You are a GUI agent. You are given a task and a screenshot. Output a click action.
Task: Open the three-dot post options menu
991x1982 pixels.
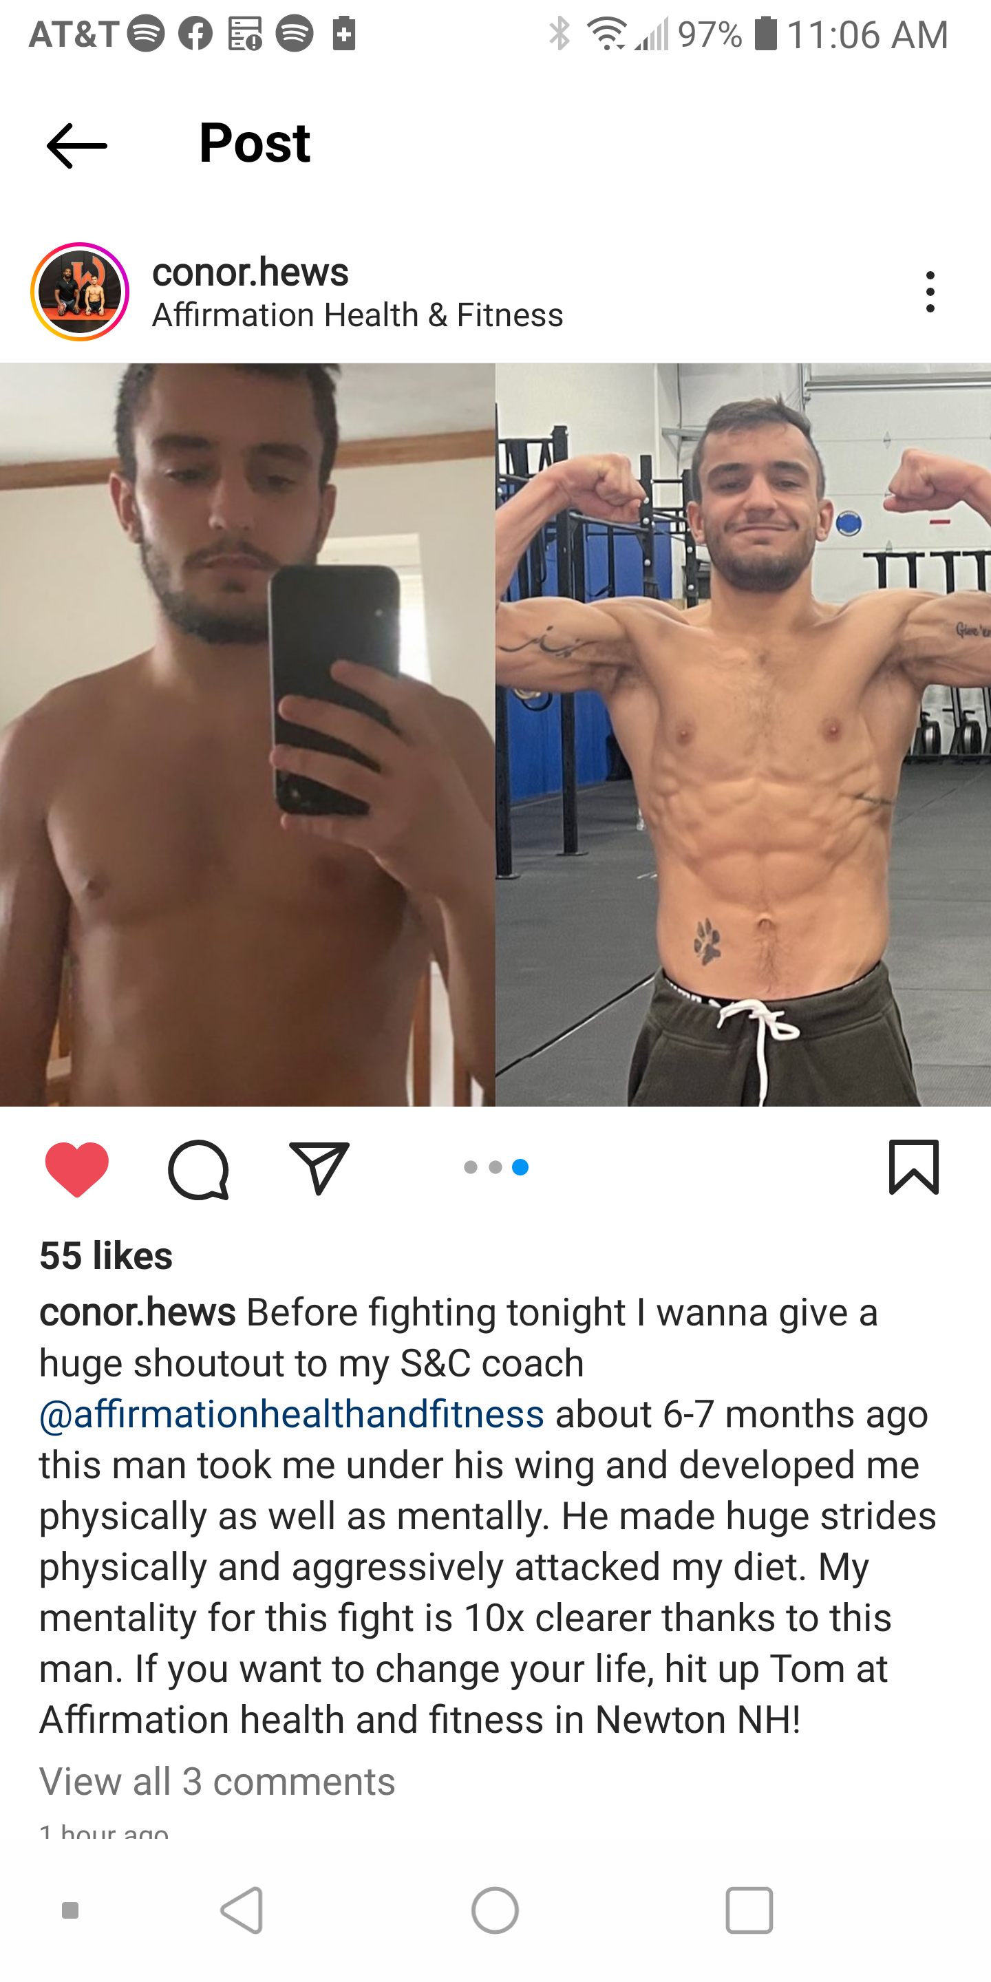click(930, 292)
